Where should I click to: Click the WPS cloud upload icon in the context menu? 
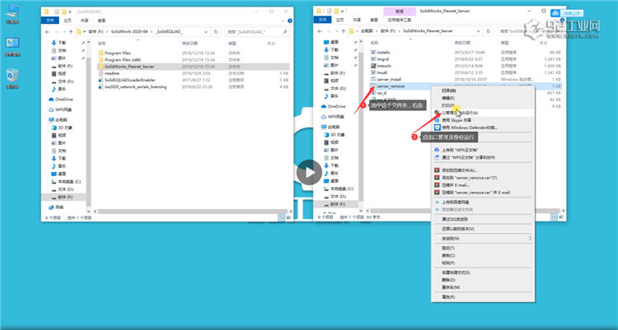pos(437,150)
